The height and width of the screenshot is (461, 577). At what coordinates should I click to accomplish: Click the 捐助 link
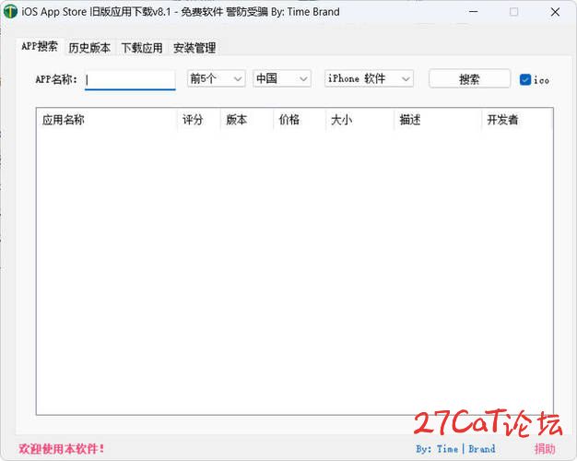[x=545, y=449]
